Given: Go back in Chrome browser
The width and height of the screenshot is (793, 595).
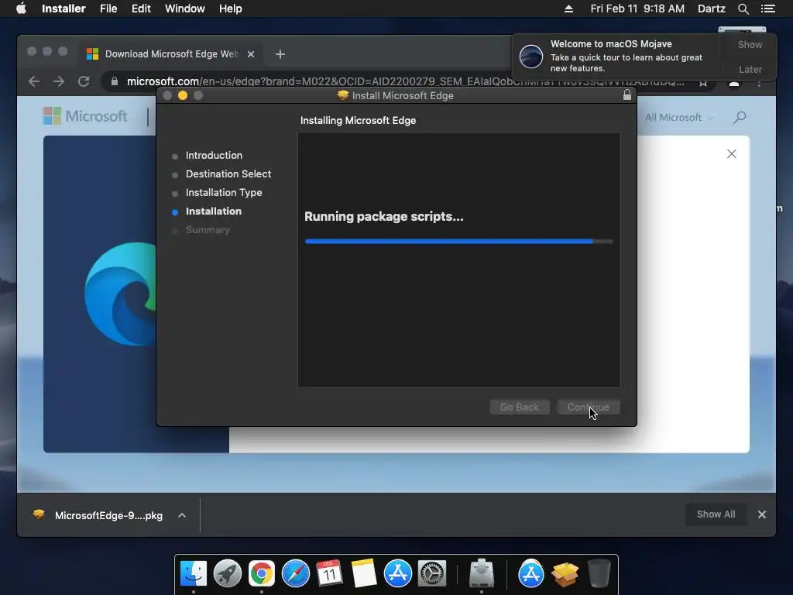Looking at the screenshot, I should 34,81.
